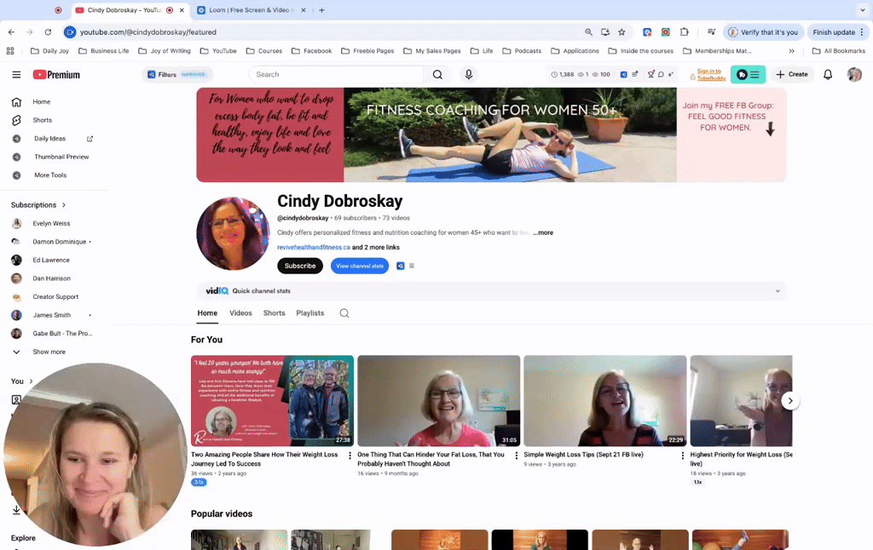Click the browser address bar
The image size is (873, 550).
click(x=328, y=32)
